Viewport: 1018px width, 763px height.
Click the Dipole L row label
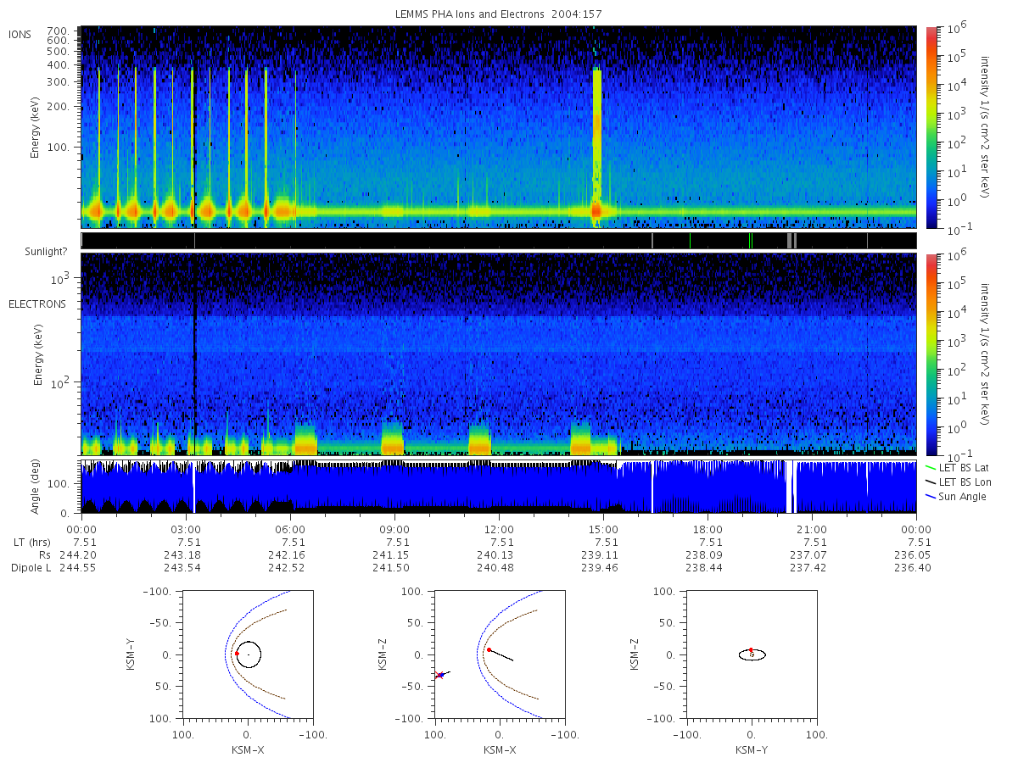(x=31, y=568)
